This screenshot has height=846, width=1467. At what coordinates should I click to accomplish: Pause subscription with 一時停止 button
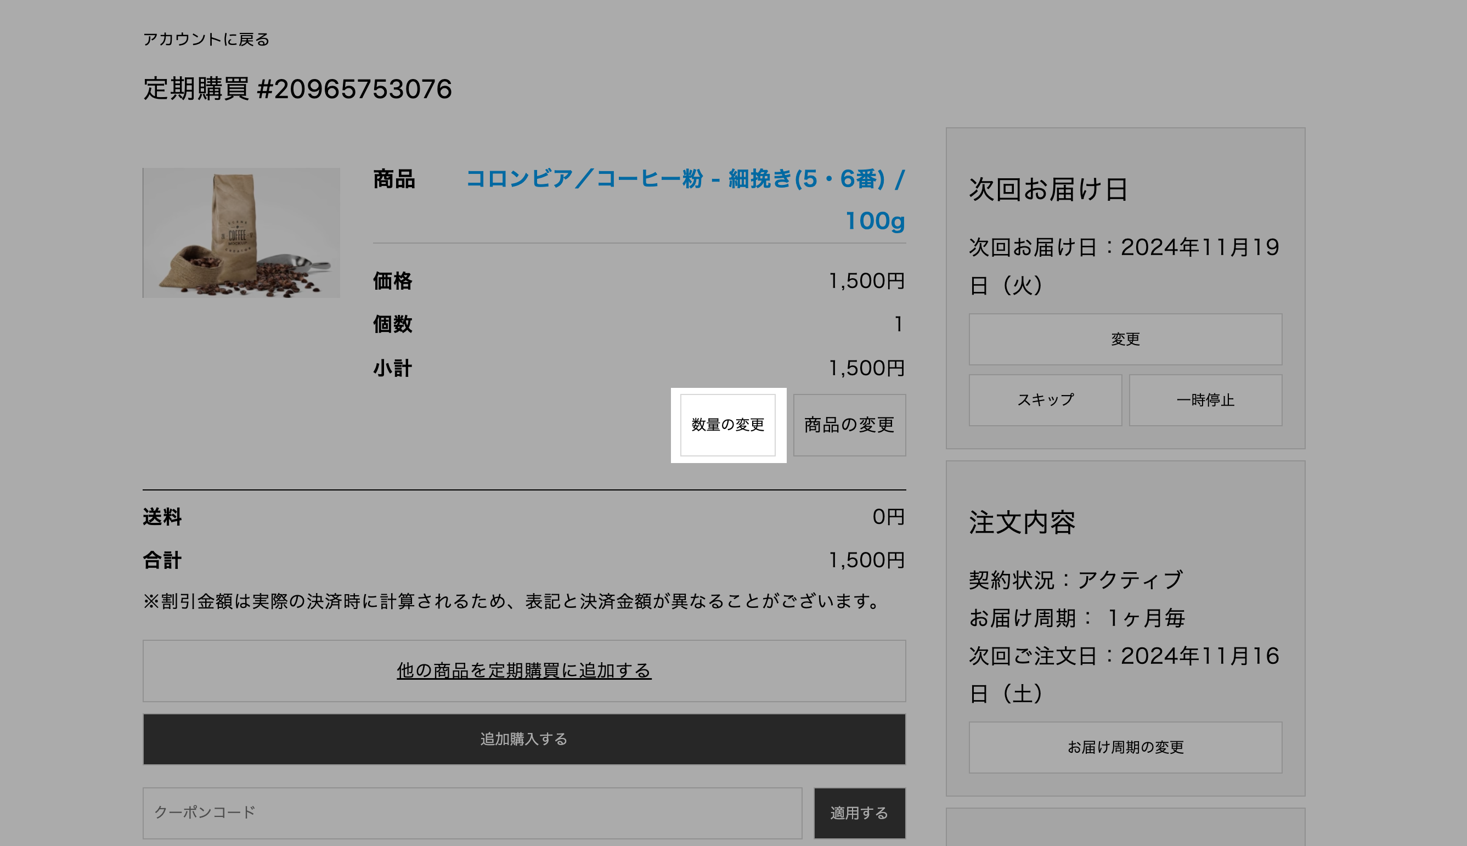pyautogui.click(x=1205, y=401)
